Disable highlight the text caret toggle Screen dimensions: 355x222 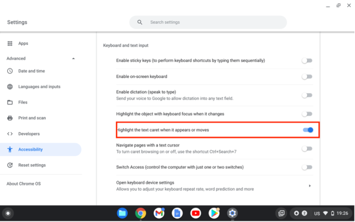tap(308, 130)
